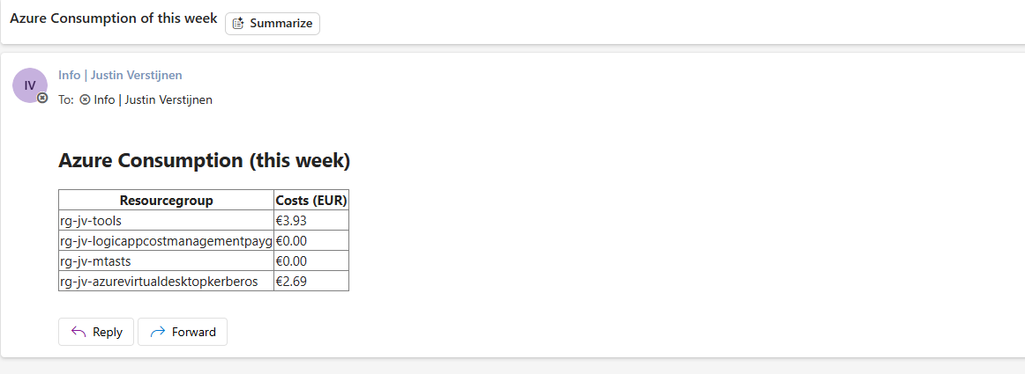Click the Azure Consumption (this week) heading
1025x374 pixels.
pos(205,160)
